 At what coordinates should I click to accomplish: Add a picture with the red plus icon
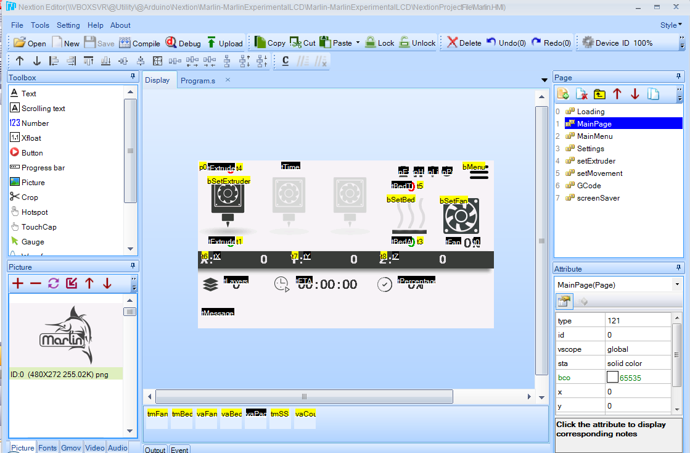[18, 283]
